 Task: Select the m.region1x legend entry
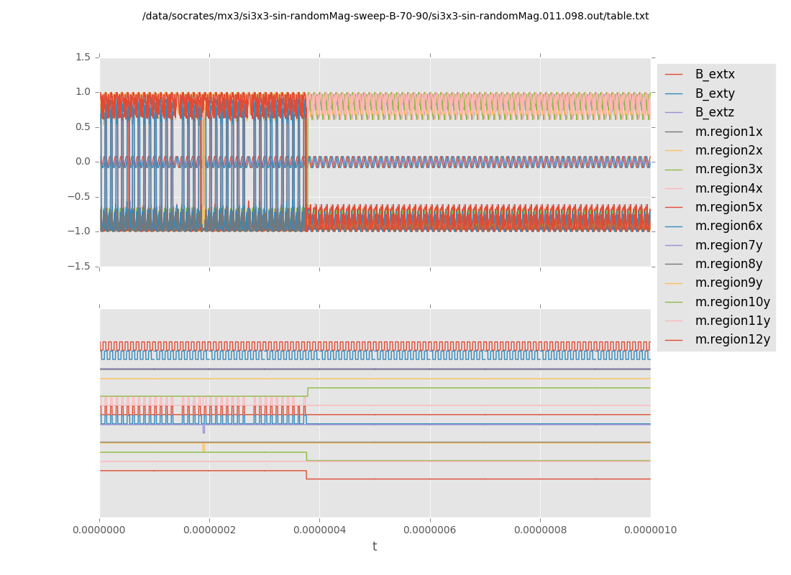pyautogui.click(x=728, y=132)
